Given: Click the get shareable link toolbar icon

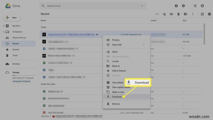Looking at the screenshot, I should (157, 14).
